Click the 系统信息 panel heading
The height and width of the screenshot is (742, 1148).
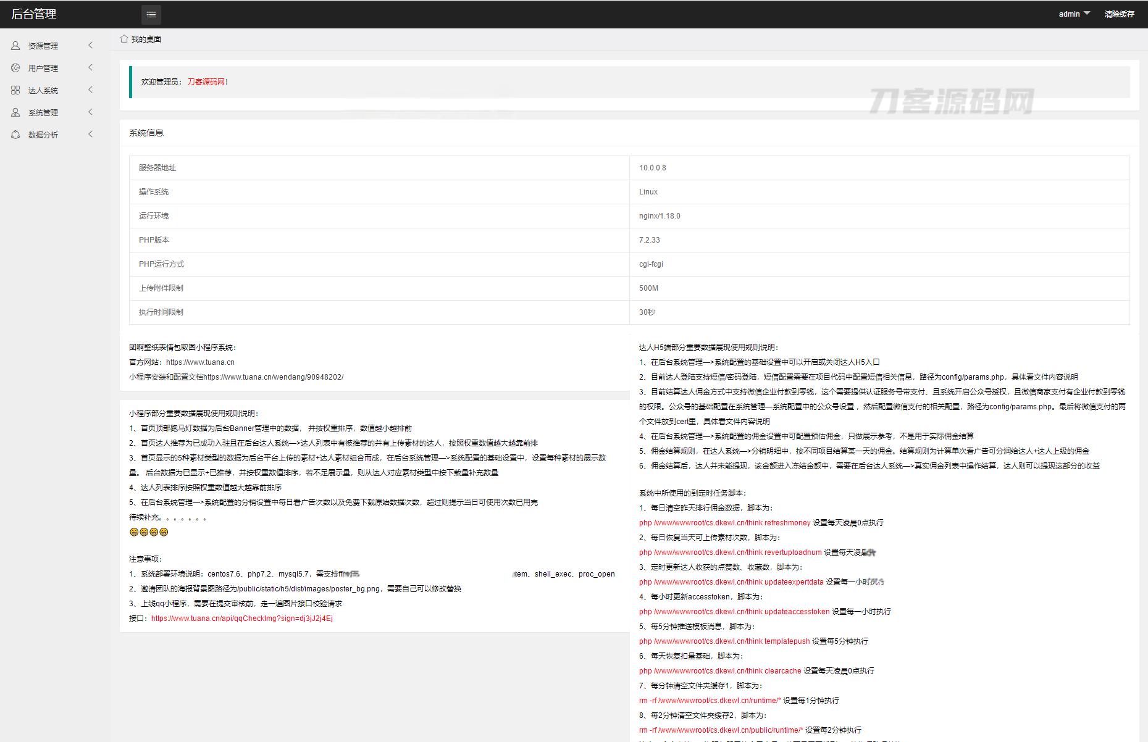pos(146,133)
